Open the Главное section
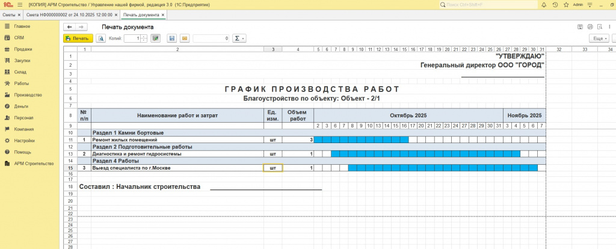616x249 pixels. (x=22, y=26)
